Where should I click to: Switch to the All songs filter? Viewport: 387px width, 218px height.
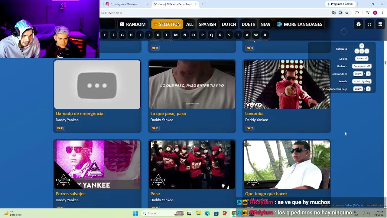tap(190, 24)
